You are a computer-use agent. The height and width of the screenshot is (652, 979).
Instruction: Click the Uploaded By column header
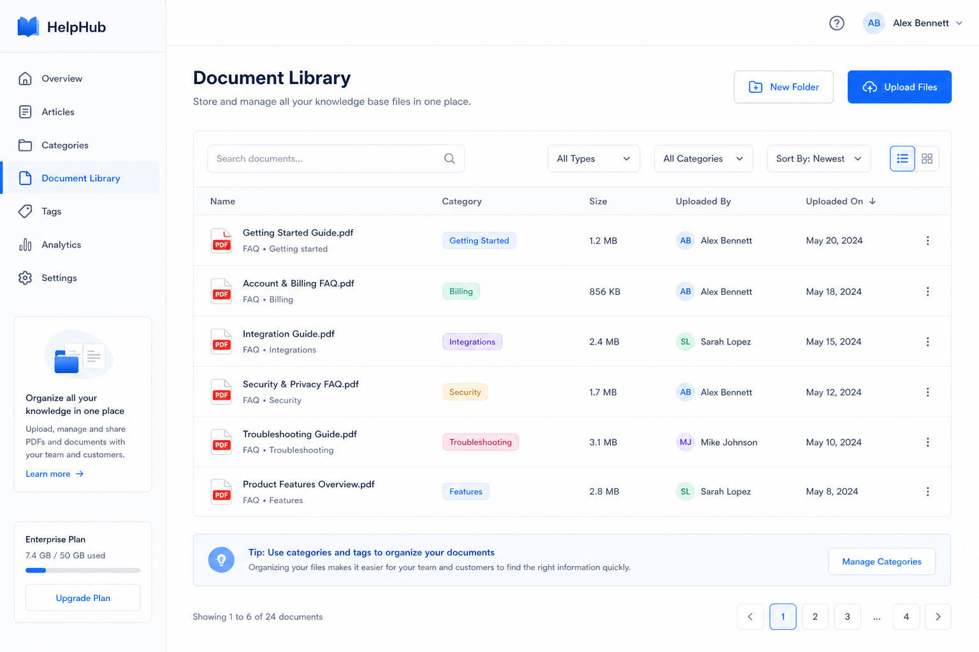click(x=703, y=201)
